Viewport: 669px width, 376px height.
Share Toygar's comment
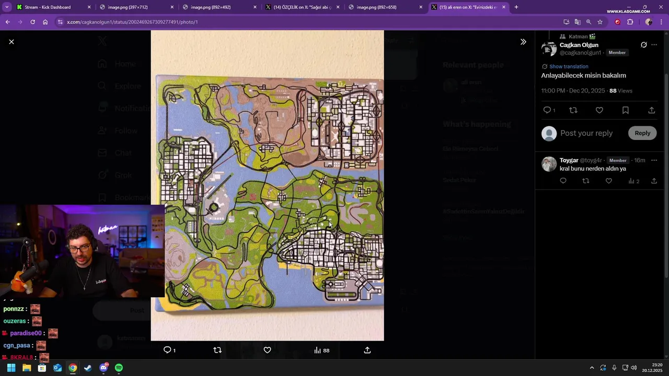[654, 181]
